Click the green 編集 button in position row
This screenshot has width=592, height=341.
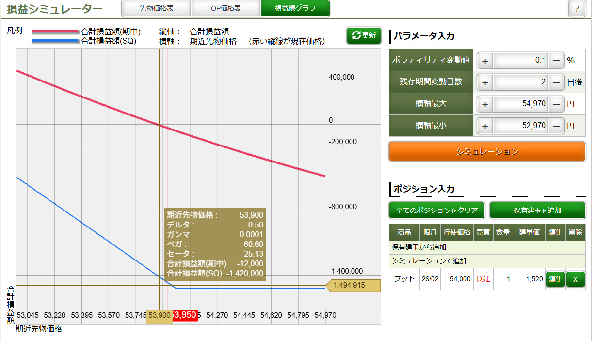tap(556, 279)
